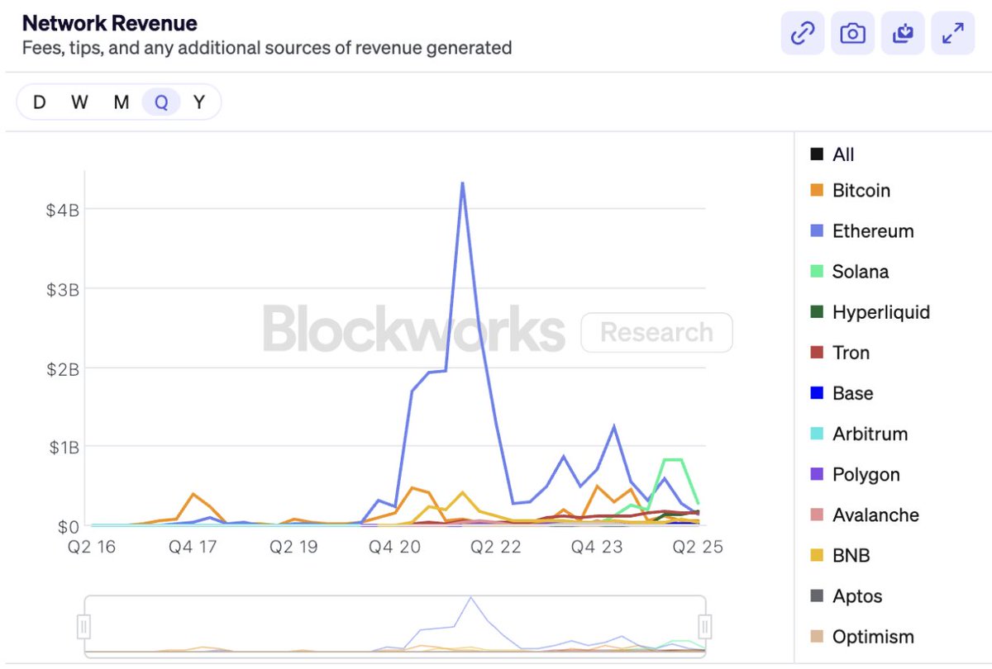Viewport: 992px width, 669px height.
Task: Switch to Monthly (M) interval
Action: 121,102
